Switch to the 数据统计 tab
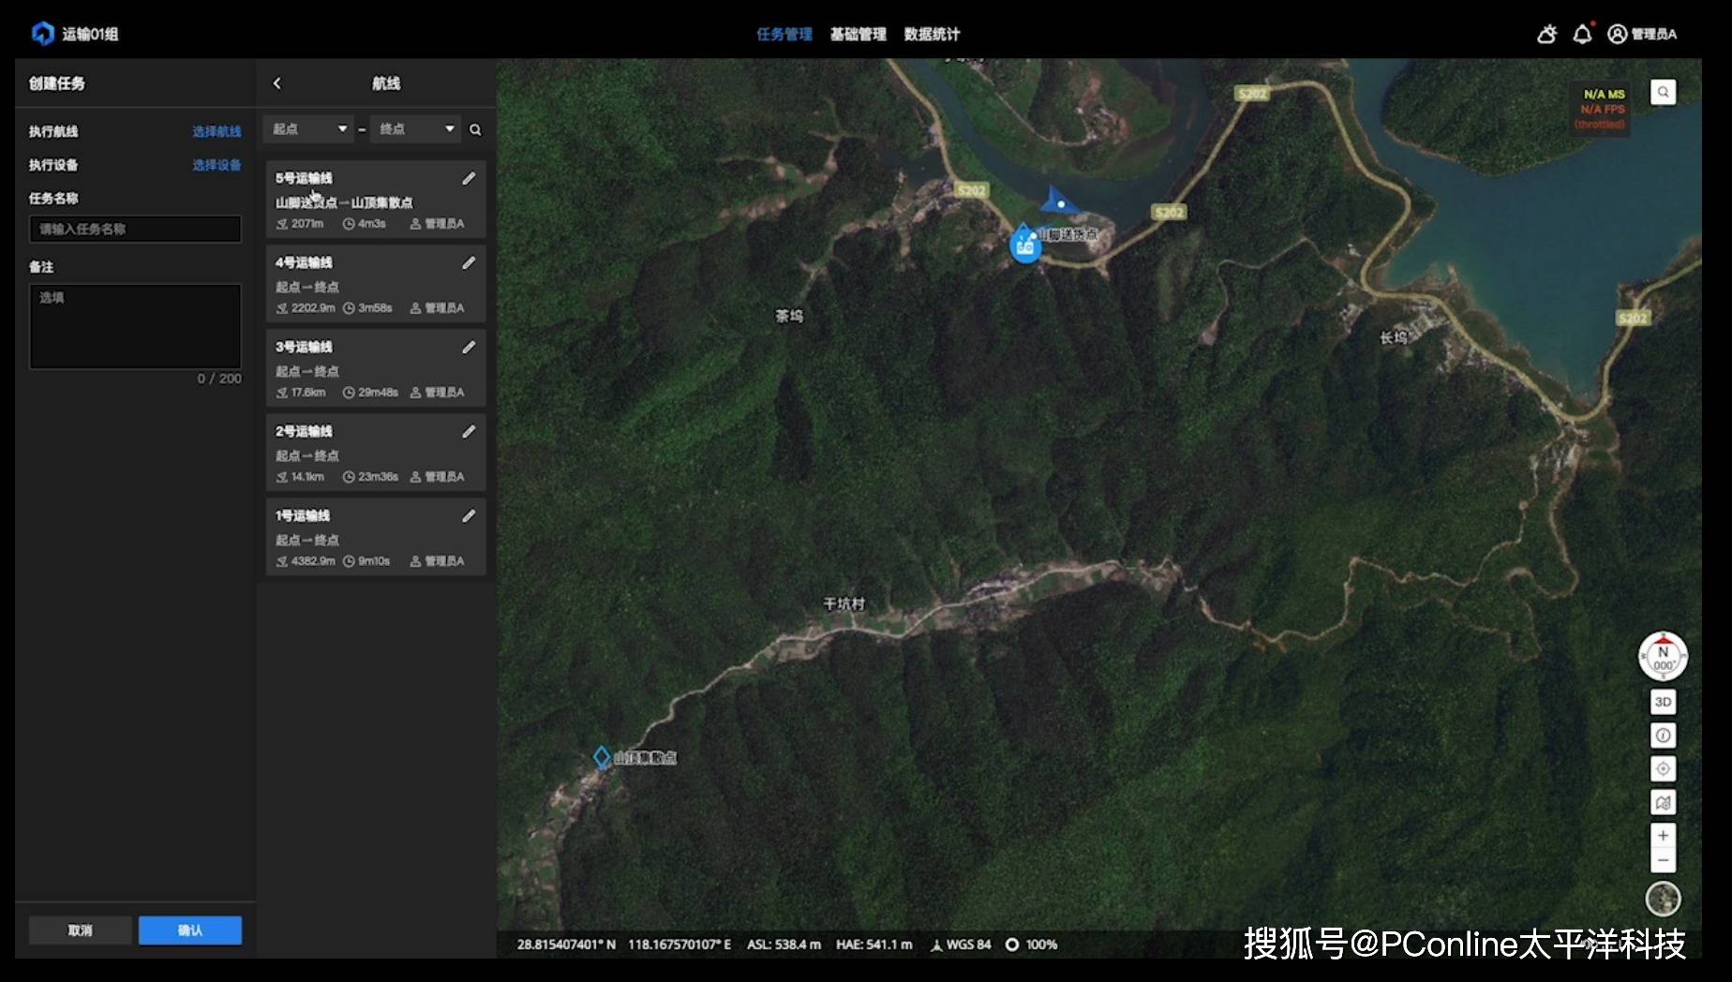This screenshot has height=982, width=1732. click(932, 35)
